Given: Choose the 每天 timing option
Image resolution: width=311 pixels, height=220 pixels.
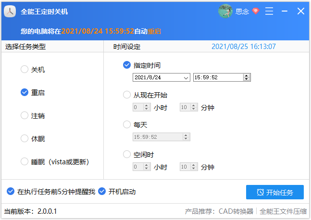Looking at the screenshot, I should click(x=135, y=125).
